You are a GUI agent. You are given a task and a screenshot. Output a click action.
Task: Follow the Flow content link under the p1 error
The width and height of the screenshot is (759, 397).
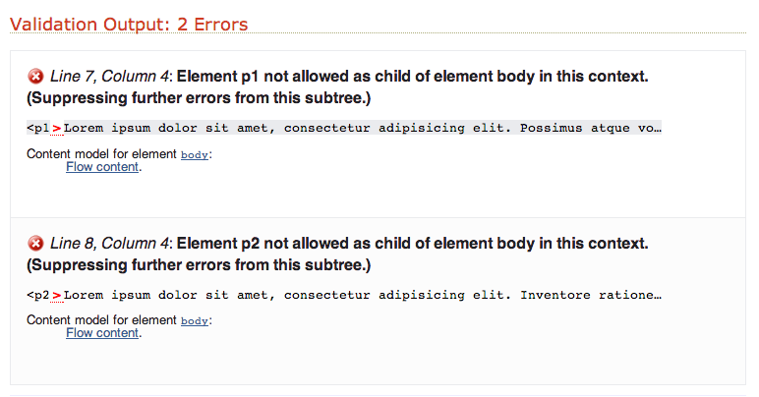click(102, 167)
